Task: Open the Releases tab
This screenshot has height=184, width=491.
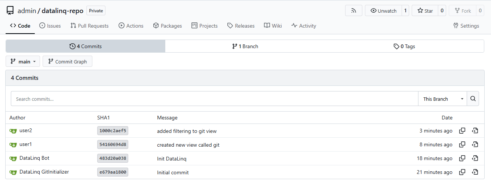Action: (241, 26)
